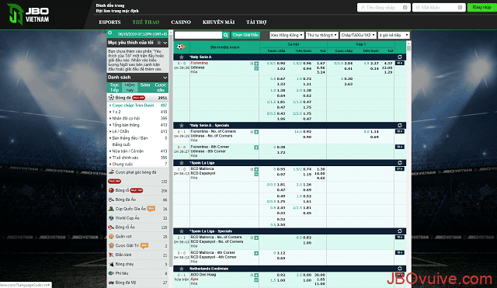Screen dimensions: 497x288
Task: Clear the username field icon
Action: (x=405, y=8)
